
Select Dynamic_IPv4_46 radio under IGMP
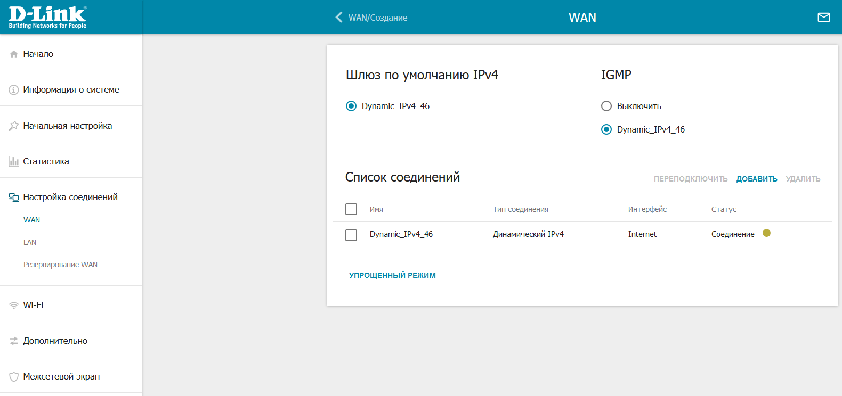(606, 129)
